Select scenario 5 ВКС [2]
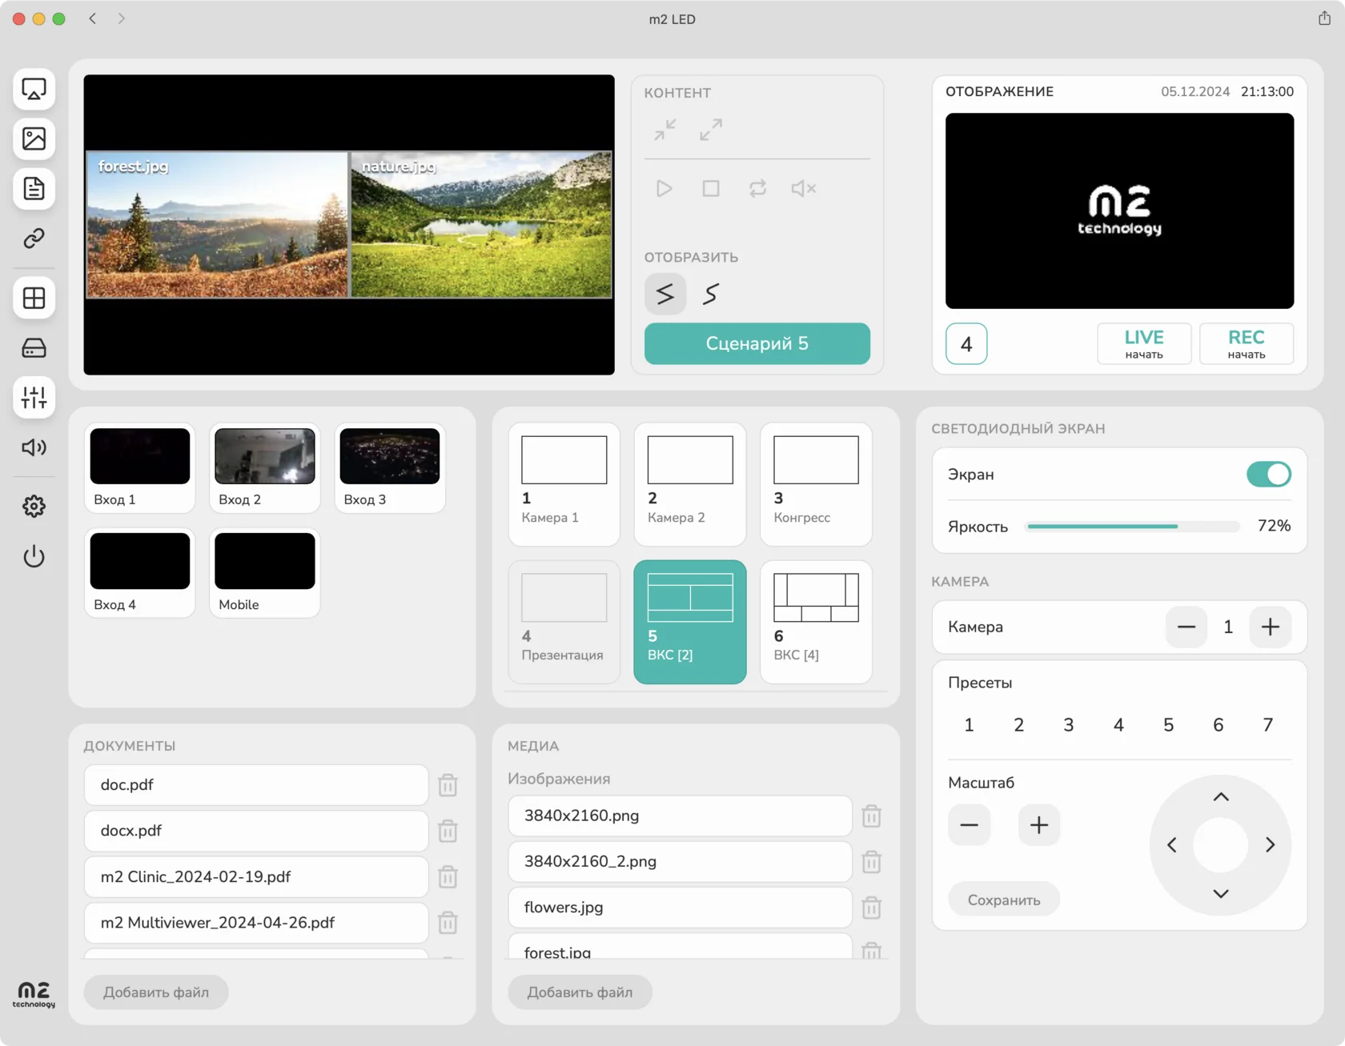Image resolution: width=1345 pixels, height=1046 pixels. tap(690, 622)
